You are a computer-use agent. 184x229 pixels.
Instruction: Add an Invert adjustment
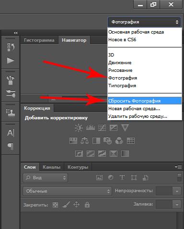[x=79, y=154]
